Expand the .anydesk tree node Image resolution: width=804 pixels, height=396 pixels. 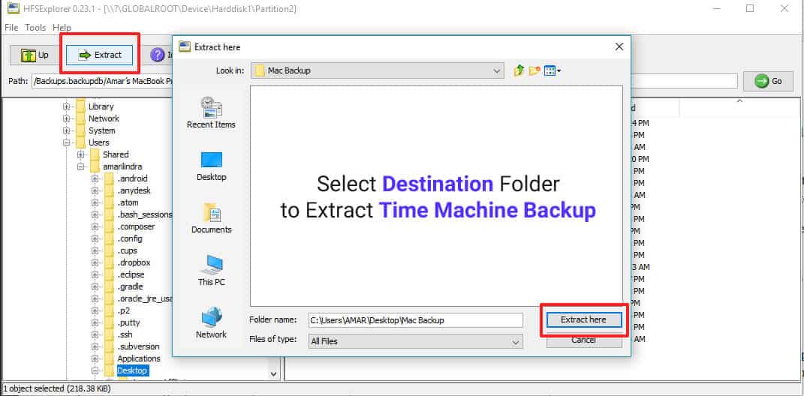95,190
